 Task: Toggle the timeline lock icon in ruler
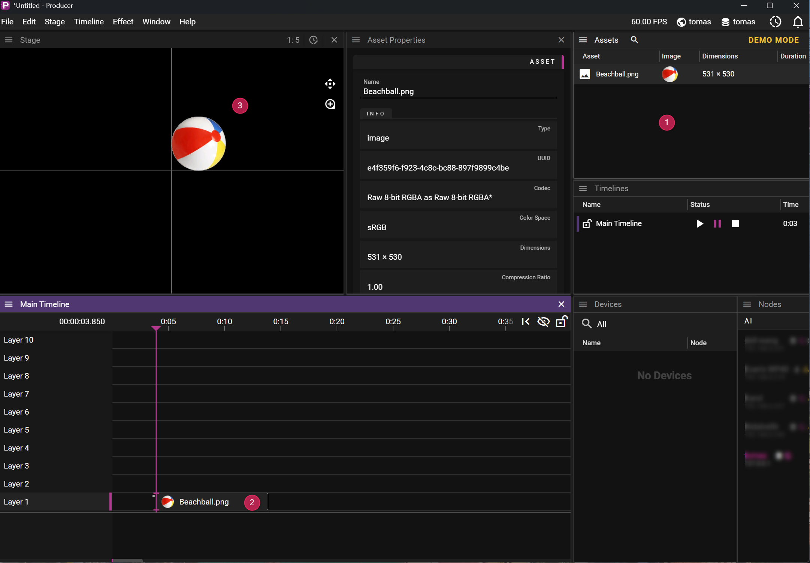561,321
